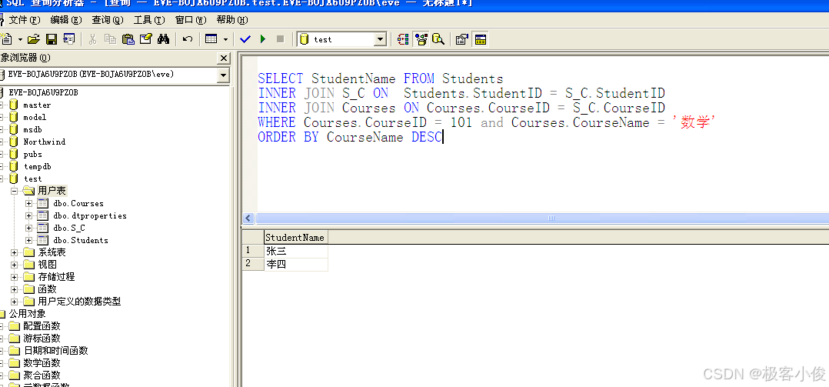Select the 函数 folder

47,289
